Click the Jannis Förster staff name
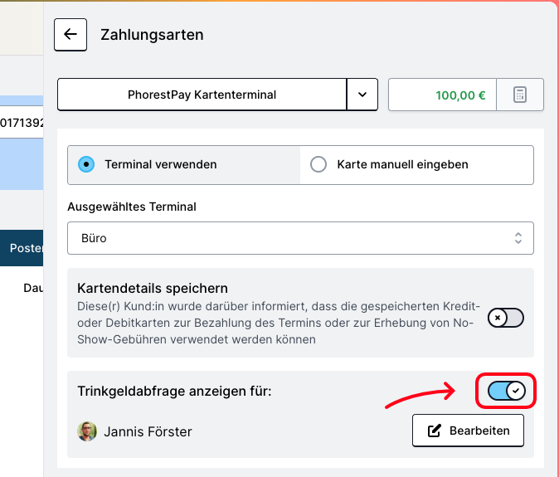 tap(148, 431)
